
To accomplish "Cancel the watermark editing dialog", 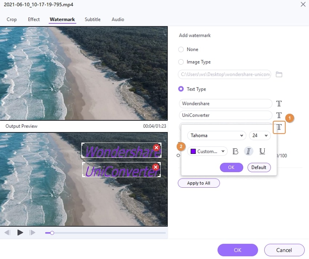I will pos(284,250).
